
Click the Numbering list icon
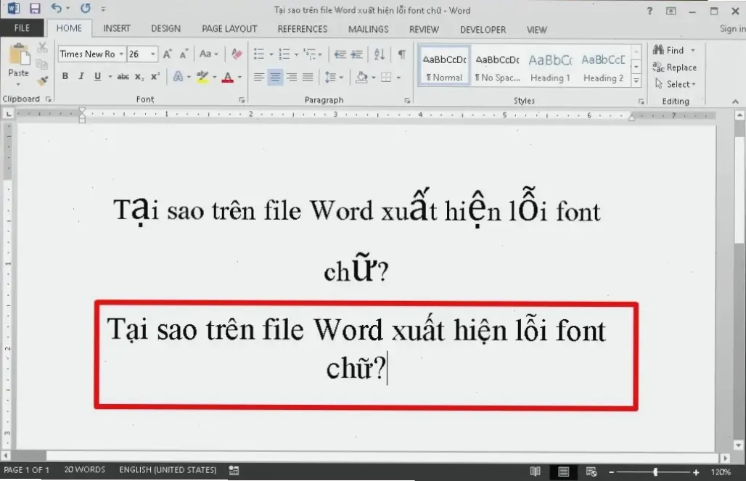[x=284, y=54]
